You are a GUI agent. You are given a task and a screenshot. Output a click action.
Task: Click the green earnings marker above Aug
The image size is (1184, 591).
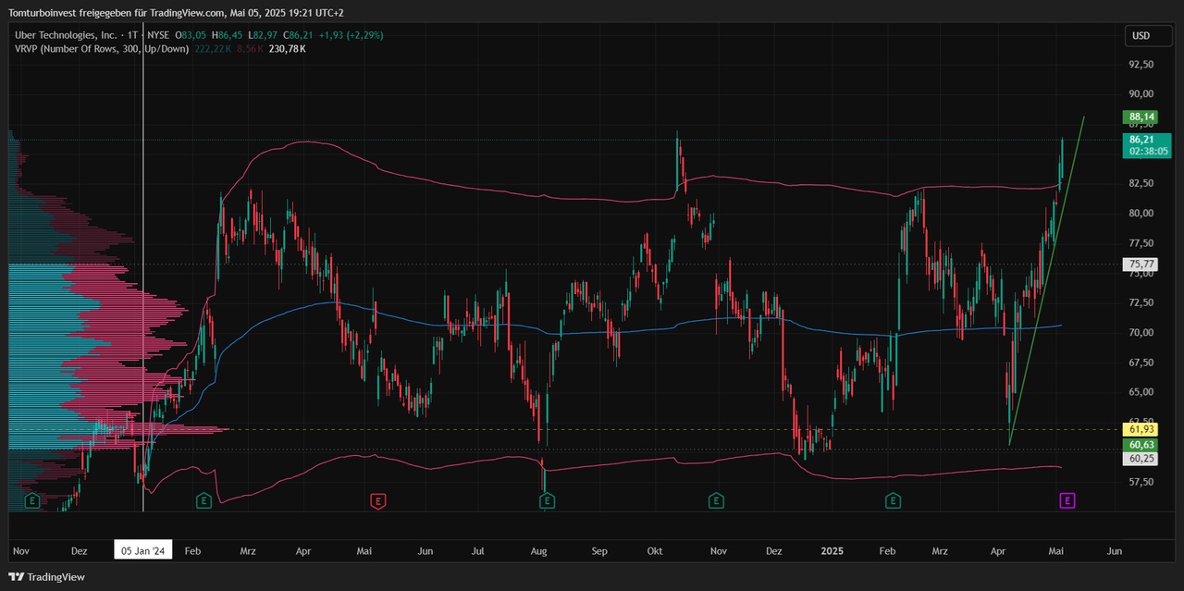[x=547, y=500]
